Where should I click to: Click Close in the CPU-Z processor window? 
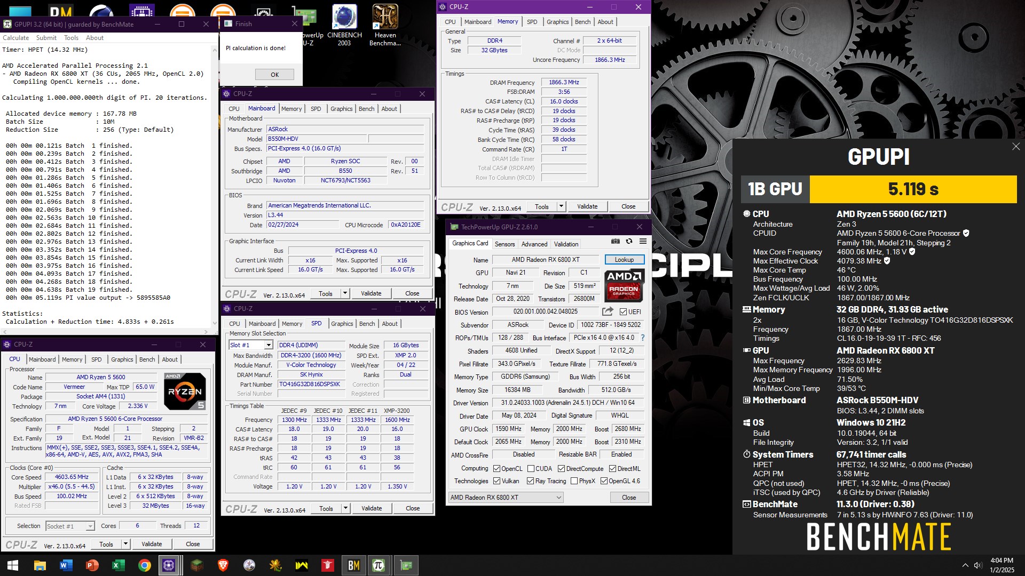pos(193,544)
